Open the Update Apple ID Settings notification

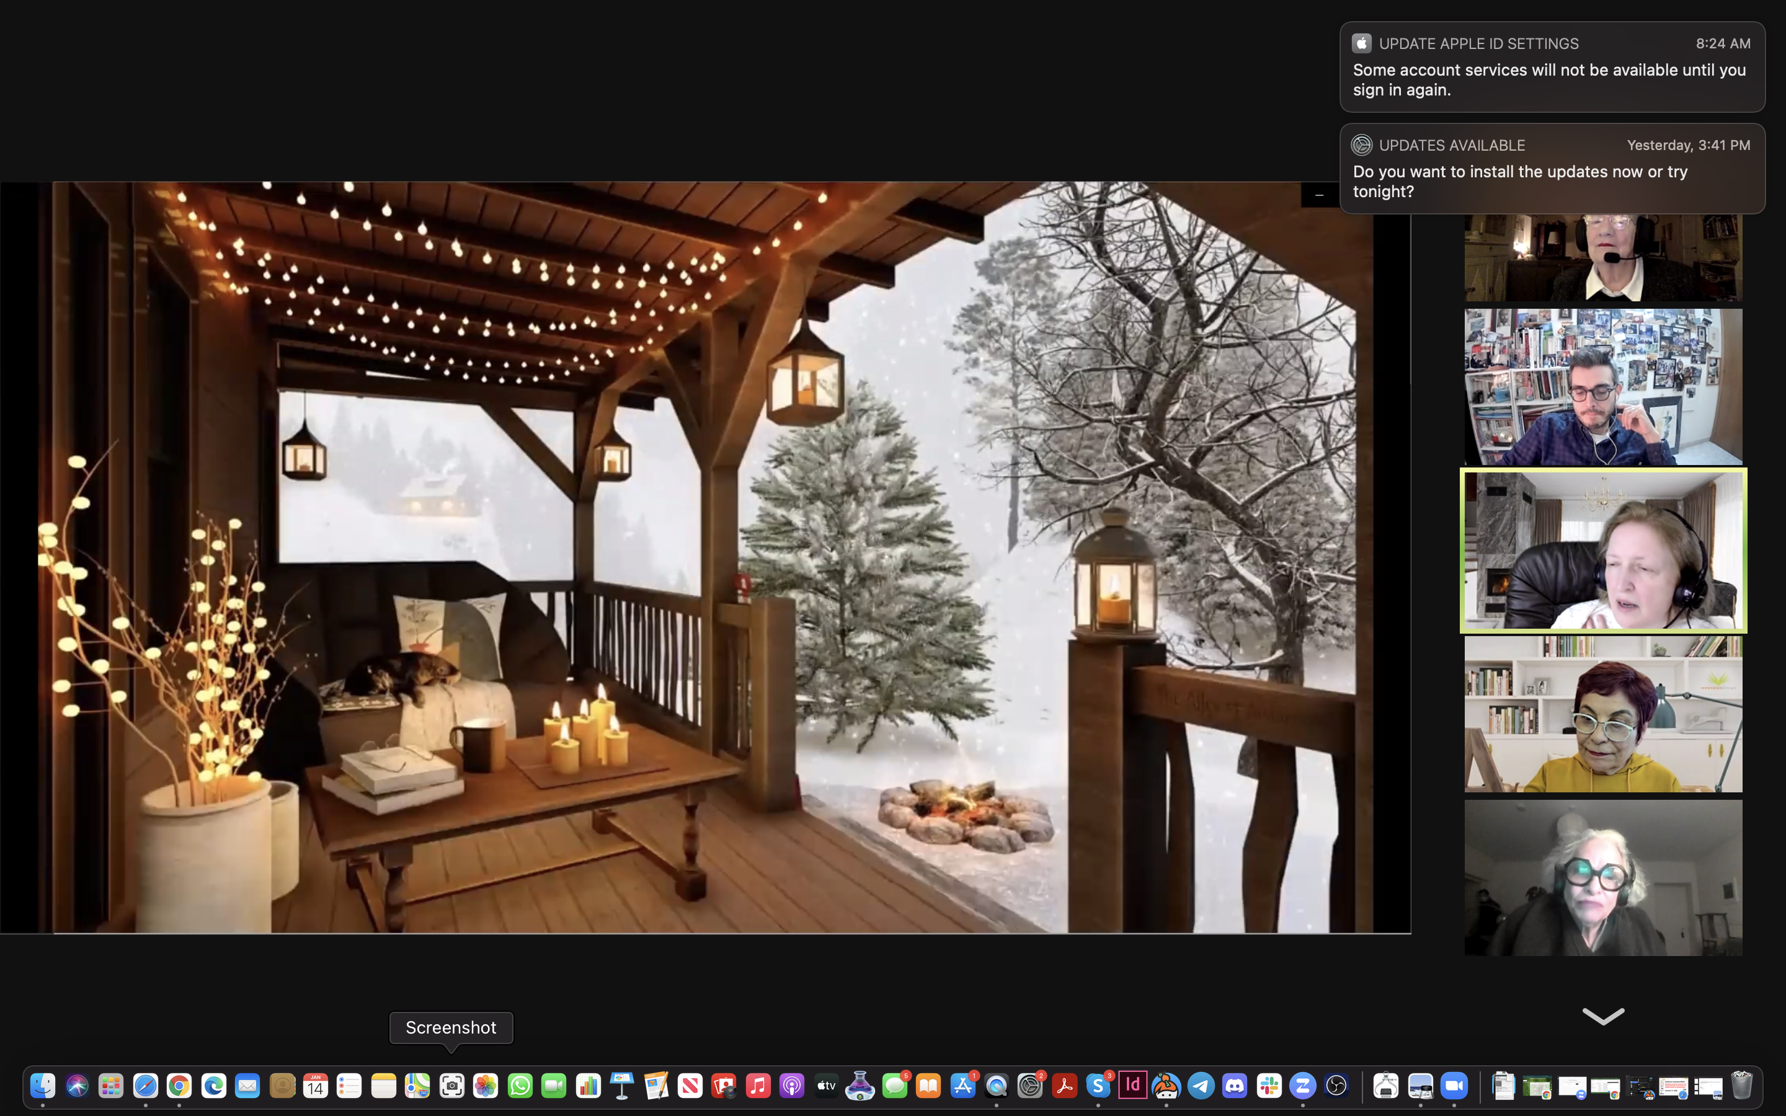click(x=1552, y=67)
